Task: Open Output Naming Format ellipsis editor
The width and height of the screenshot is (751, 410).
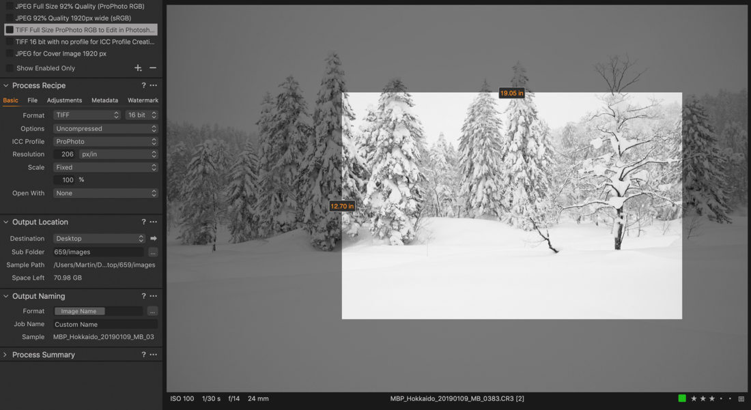Action: tap(153, 311)
